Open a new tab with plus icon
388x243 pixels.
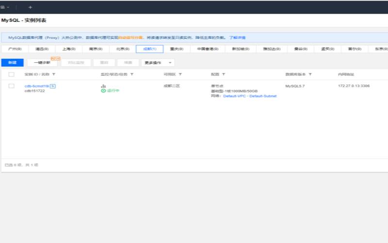[30, 7]
